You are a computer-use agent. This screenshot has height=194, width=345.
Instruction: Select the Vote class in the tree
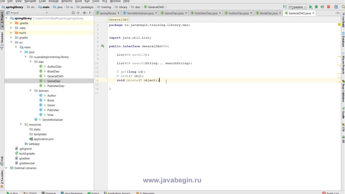click(50, 115)
